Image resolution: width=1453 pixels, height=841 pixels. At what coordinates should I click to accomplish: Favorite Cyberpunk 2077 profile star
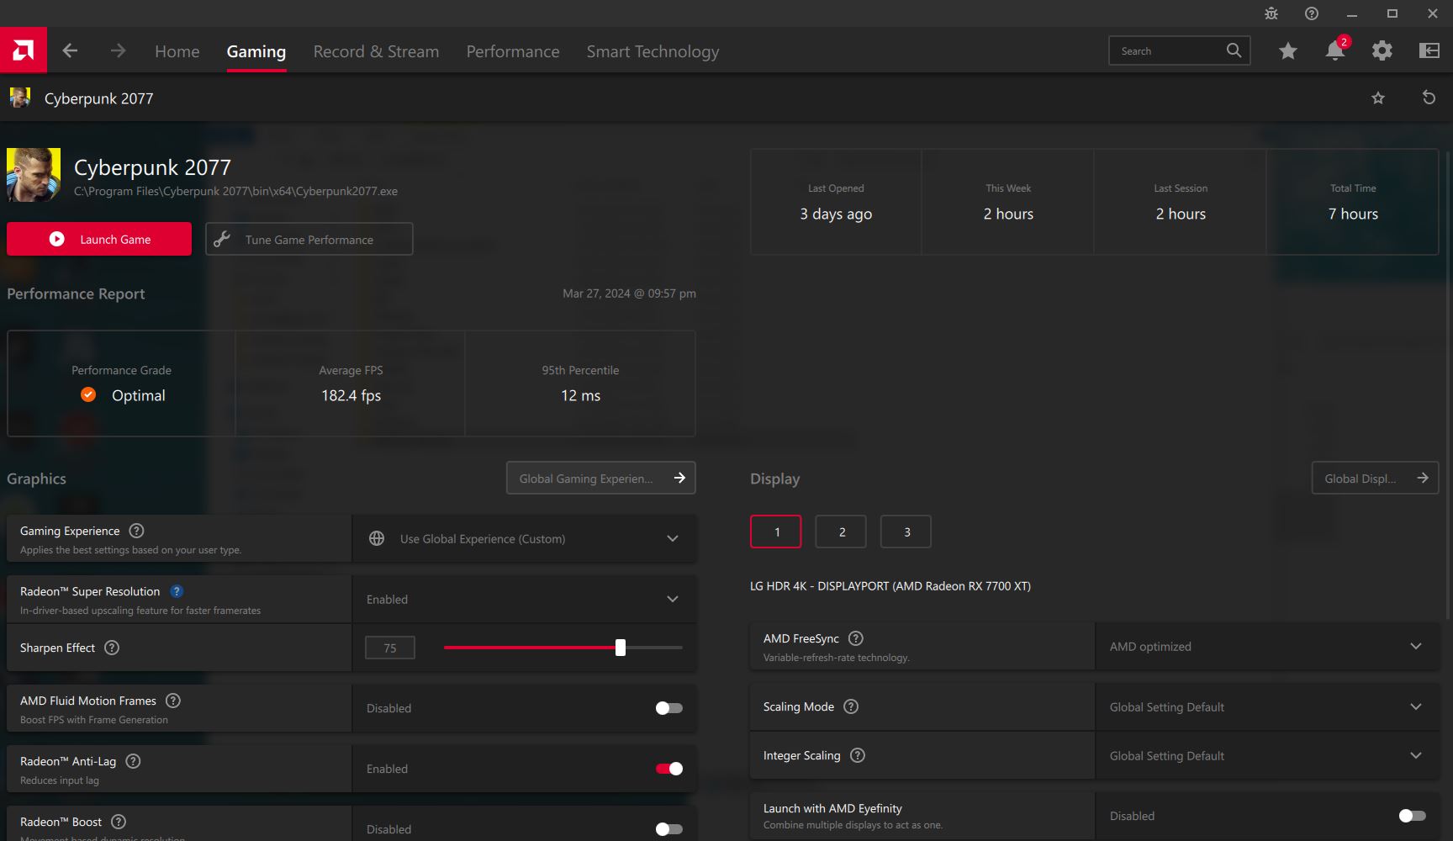coord(1378,98)
